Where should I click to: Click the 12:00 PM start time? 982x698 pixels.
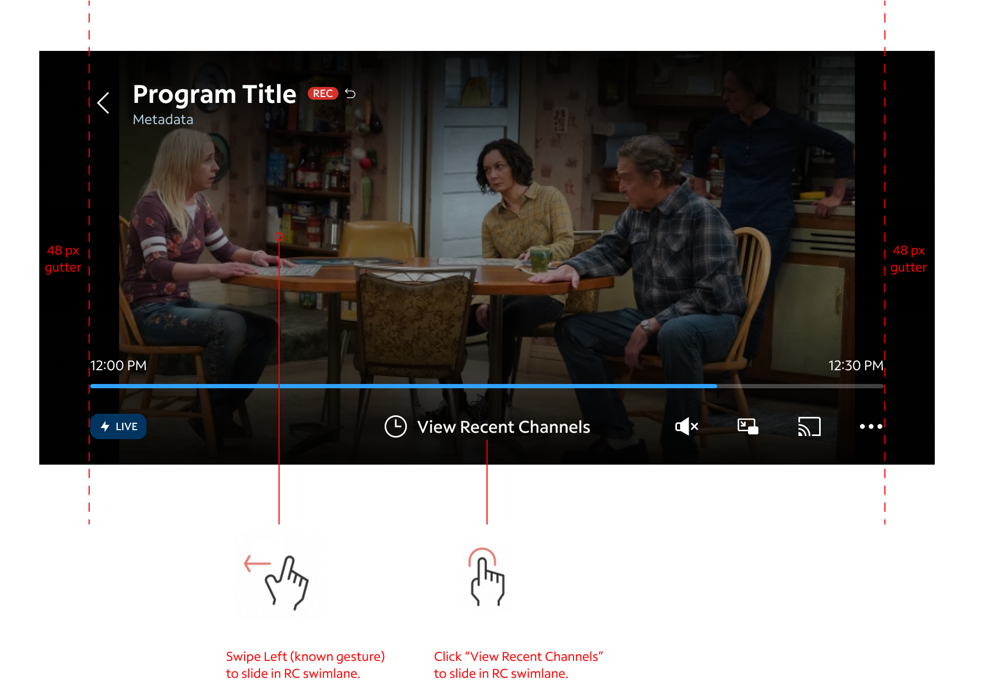click(x=118, y=365)
